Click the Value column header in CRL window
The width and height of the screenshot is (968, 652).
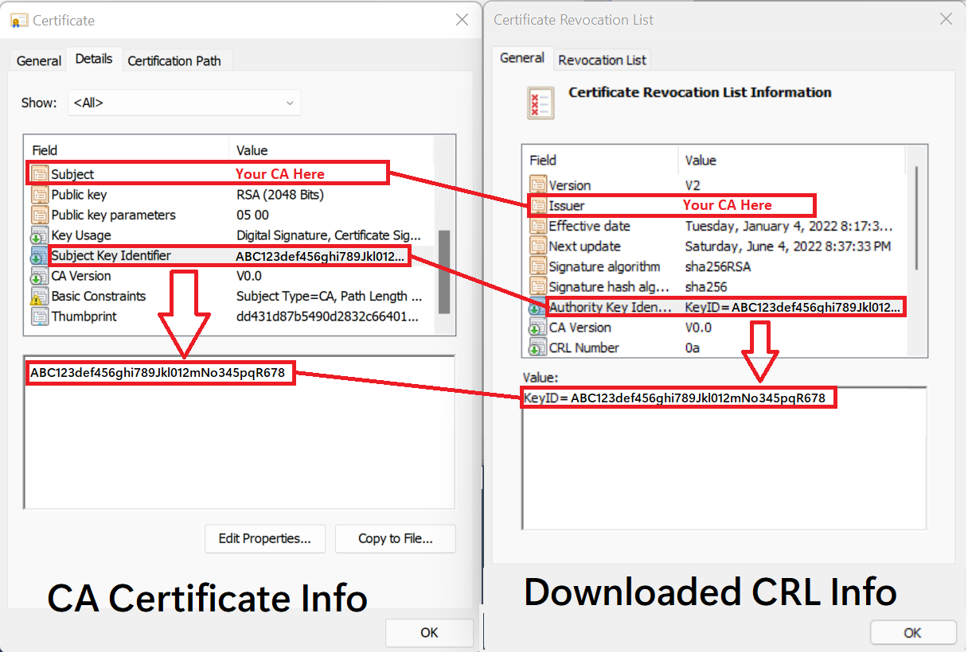(x=792, y=160)
